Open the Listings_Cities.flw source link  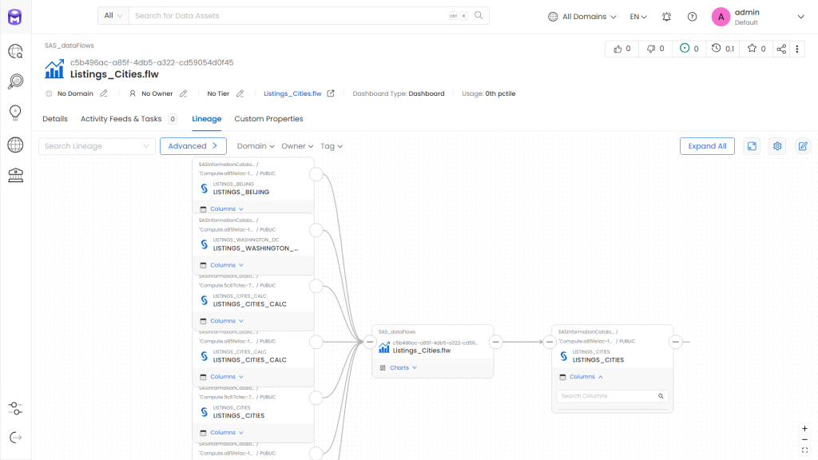pos(292,93)
